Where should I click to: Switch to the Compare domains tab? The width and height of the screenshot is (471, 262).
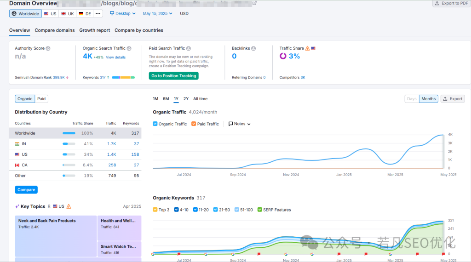pyautogui.click(x=54, y=30)
